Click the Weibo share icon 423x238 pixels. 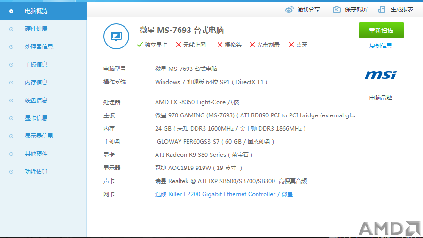290,10
